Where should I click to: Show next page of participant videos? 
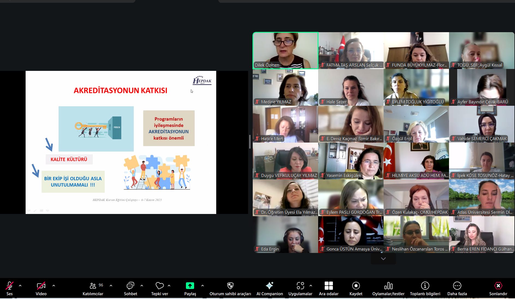coord(383,259)
